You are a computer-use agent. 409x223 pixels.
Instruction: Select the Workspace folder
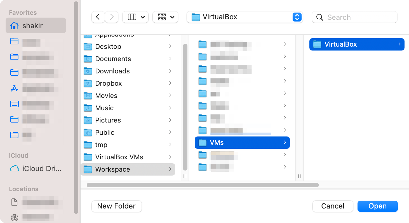[128, 169]
